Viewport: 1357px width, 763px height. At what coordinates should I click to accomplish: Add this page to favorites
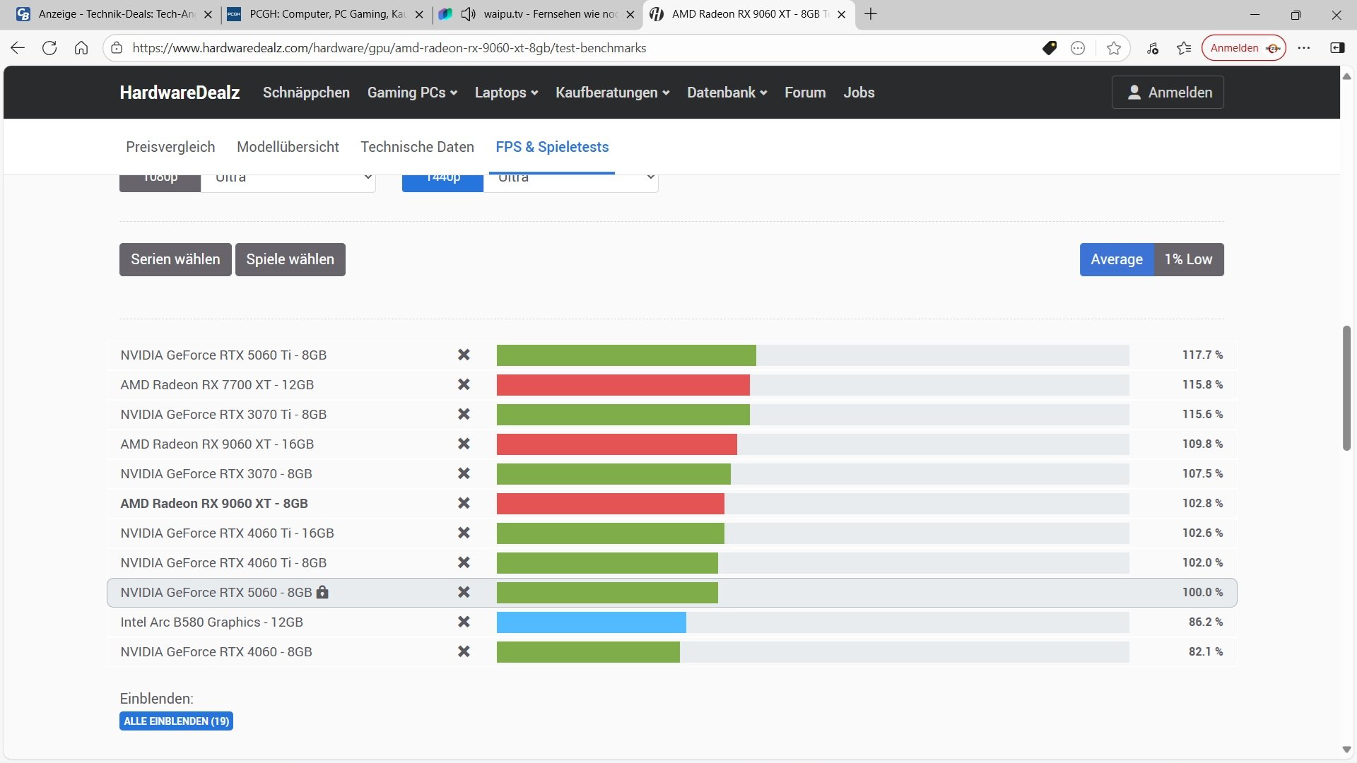(1114, 48)
